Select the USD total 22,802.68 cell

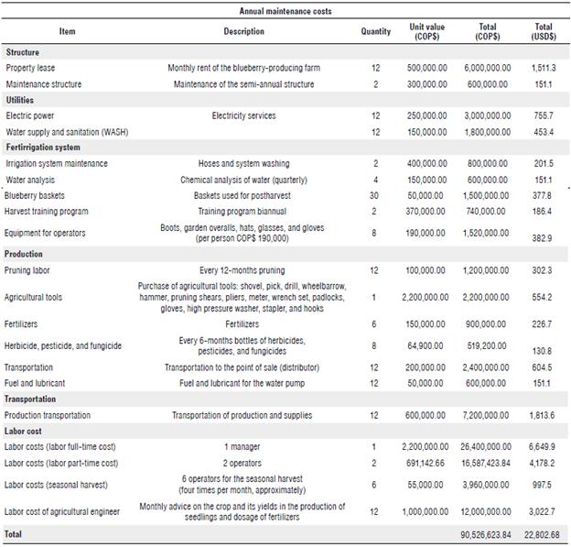[544, 533]
